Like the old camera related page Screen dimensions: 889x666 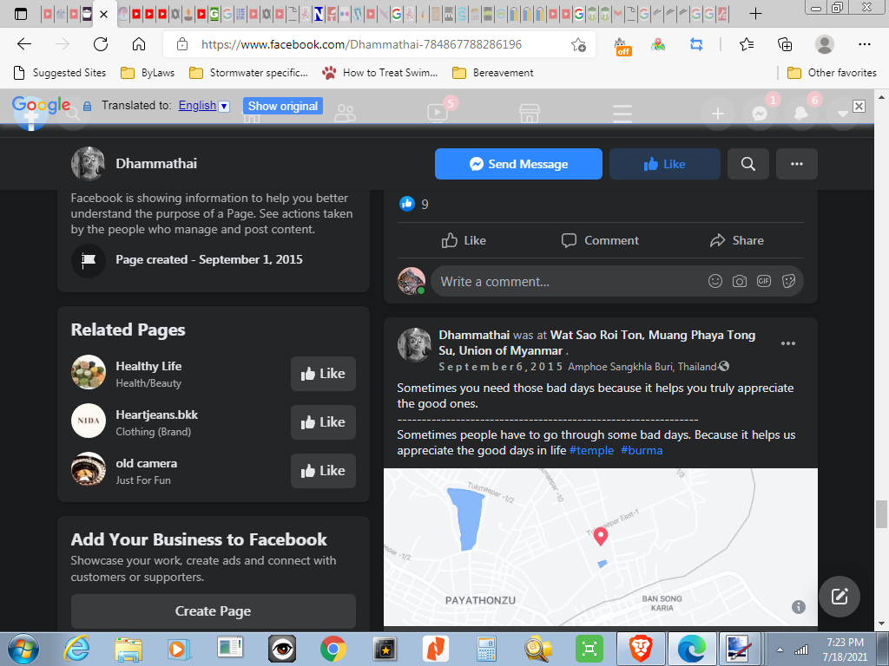coord(323,471)
